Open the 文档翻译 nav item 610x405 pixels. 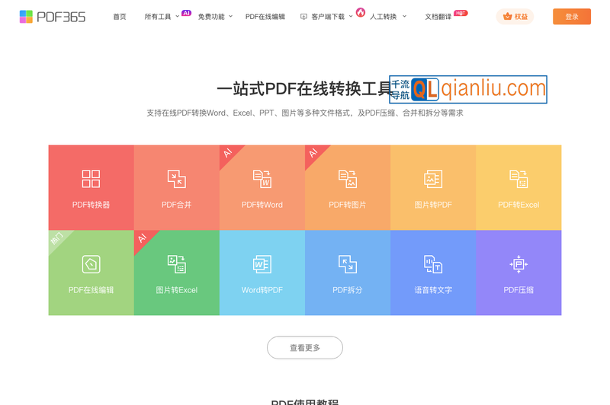pyautogui.click(x=438, y=17)
